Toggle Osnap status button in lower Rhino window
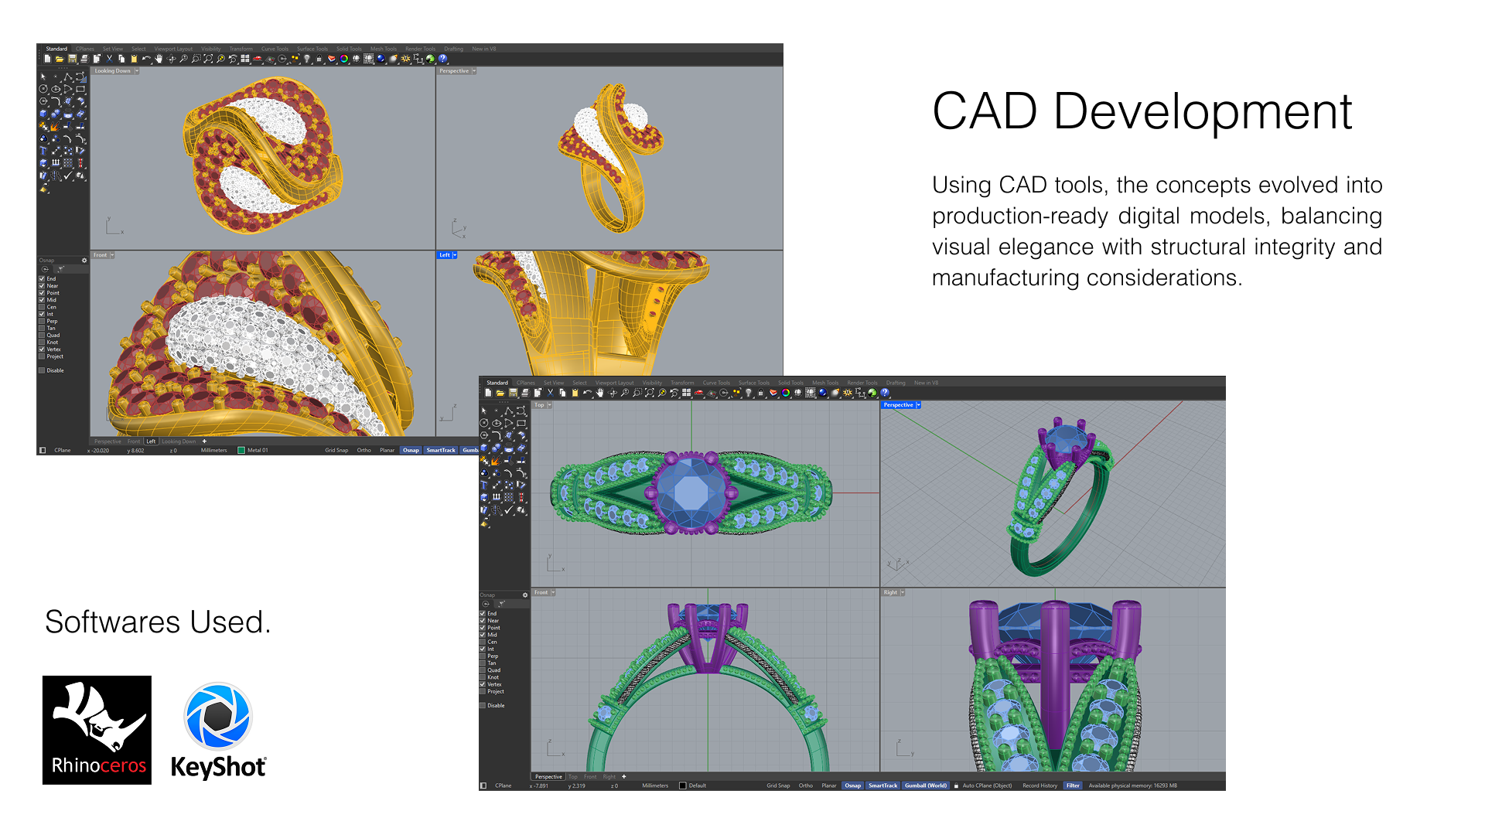This screenshot has width=1485, height=835. pos(852,786)
